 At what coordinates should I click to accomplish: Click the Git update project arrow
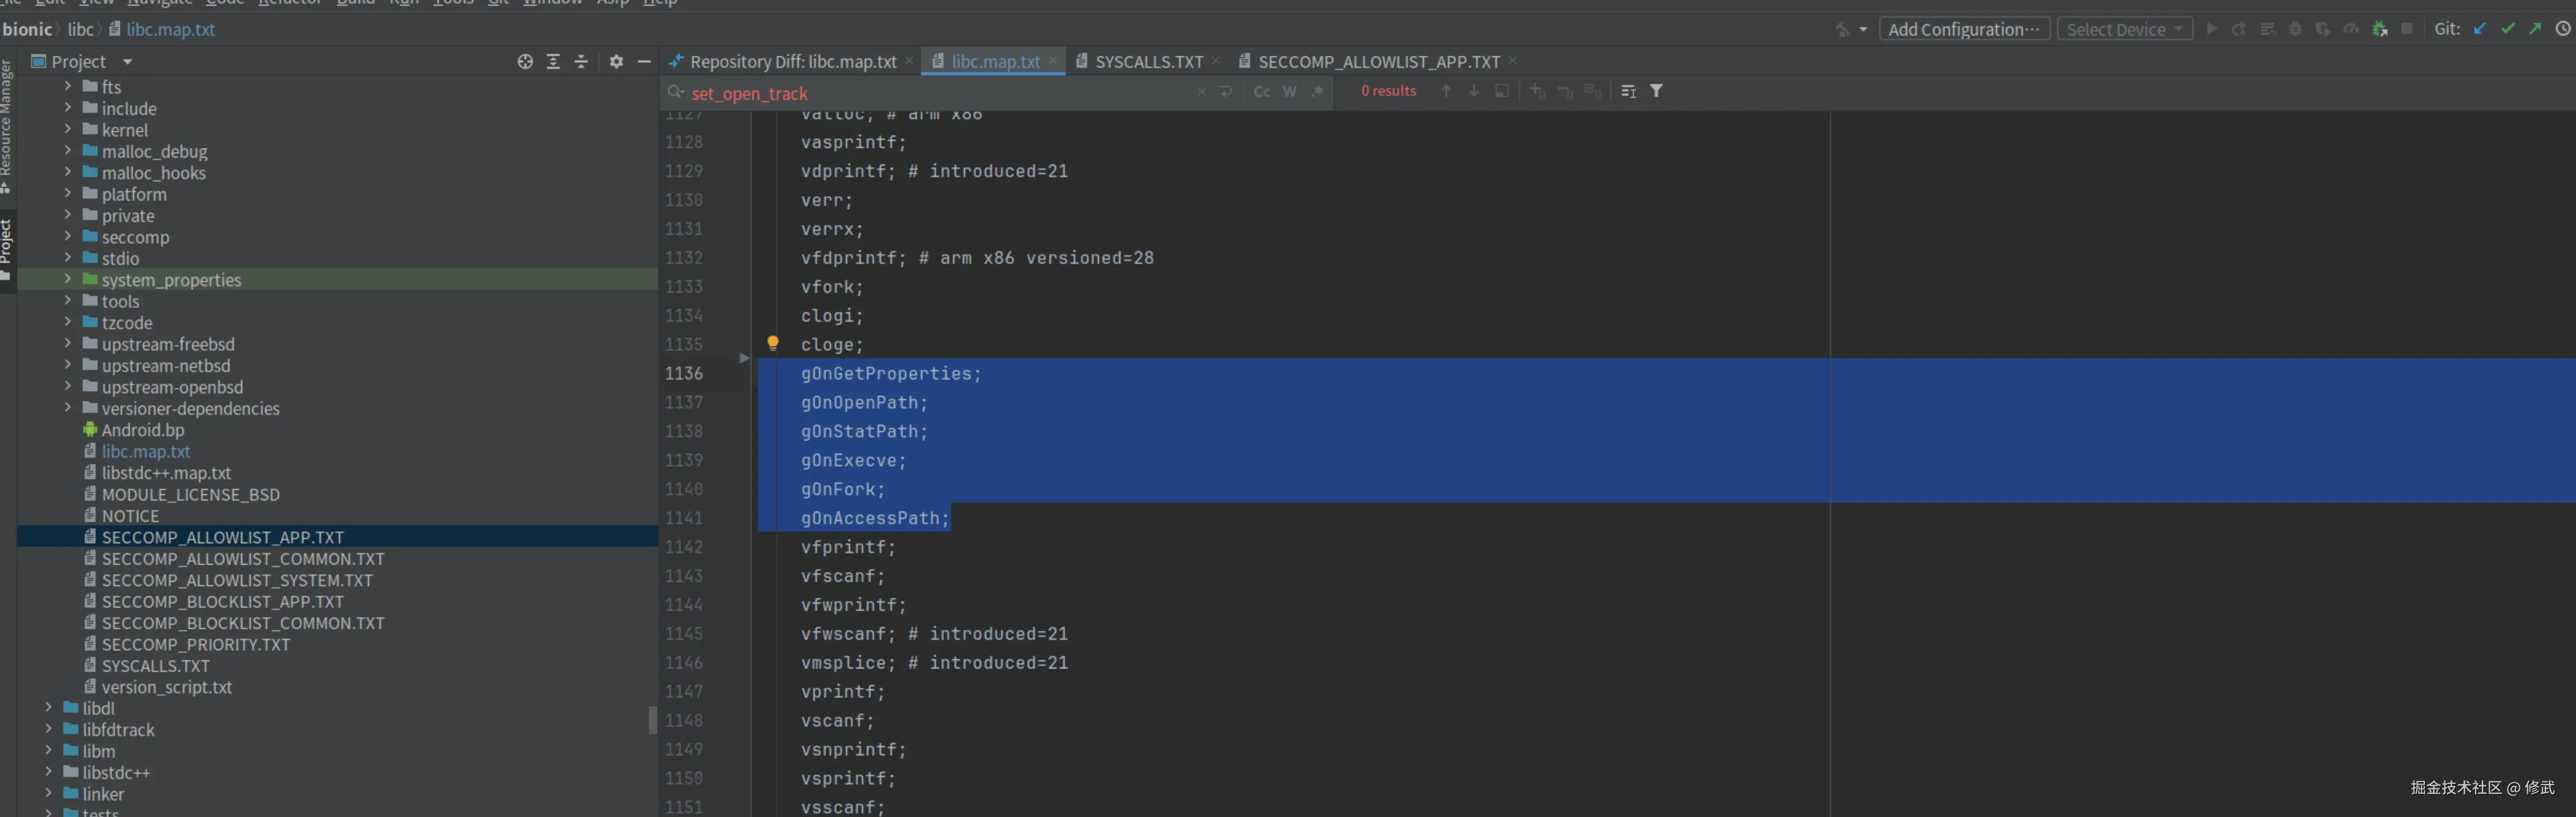(2480, 29)
